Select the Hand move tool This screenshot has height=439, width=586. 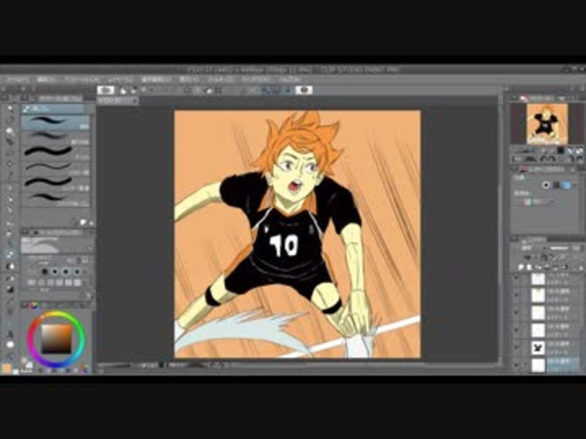(10, 120)
